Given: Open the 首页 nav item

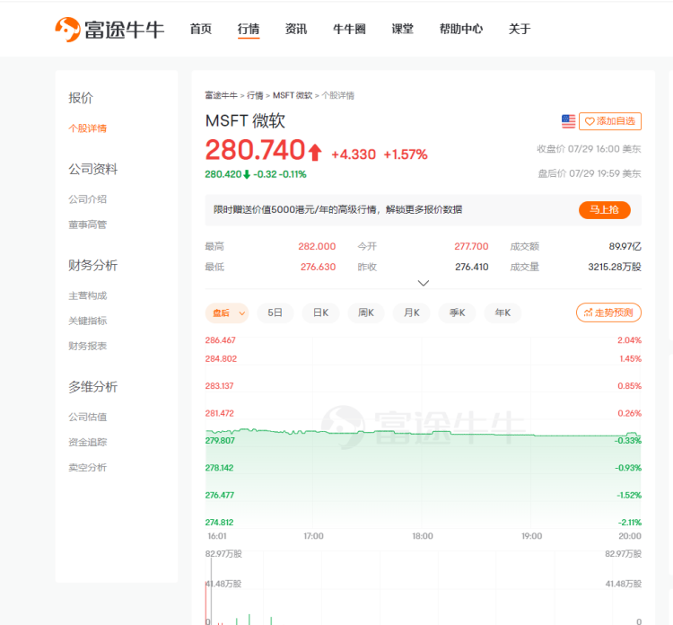Looking at the screenshot, I should coord(201,30).
